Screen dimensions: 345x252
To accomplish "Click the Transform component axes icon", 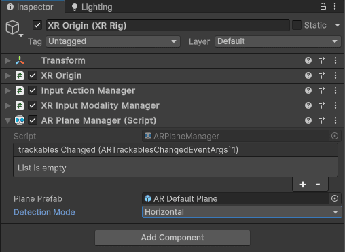I will 20,60.
